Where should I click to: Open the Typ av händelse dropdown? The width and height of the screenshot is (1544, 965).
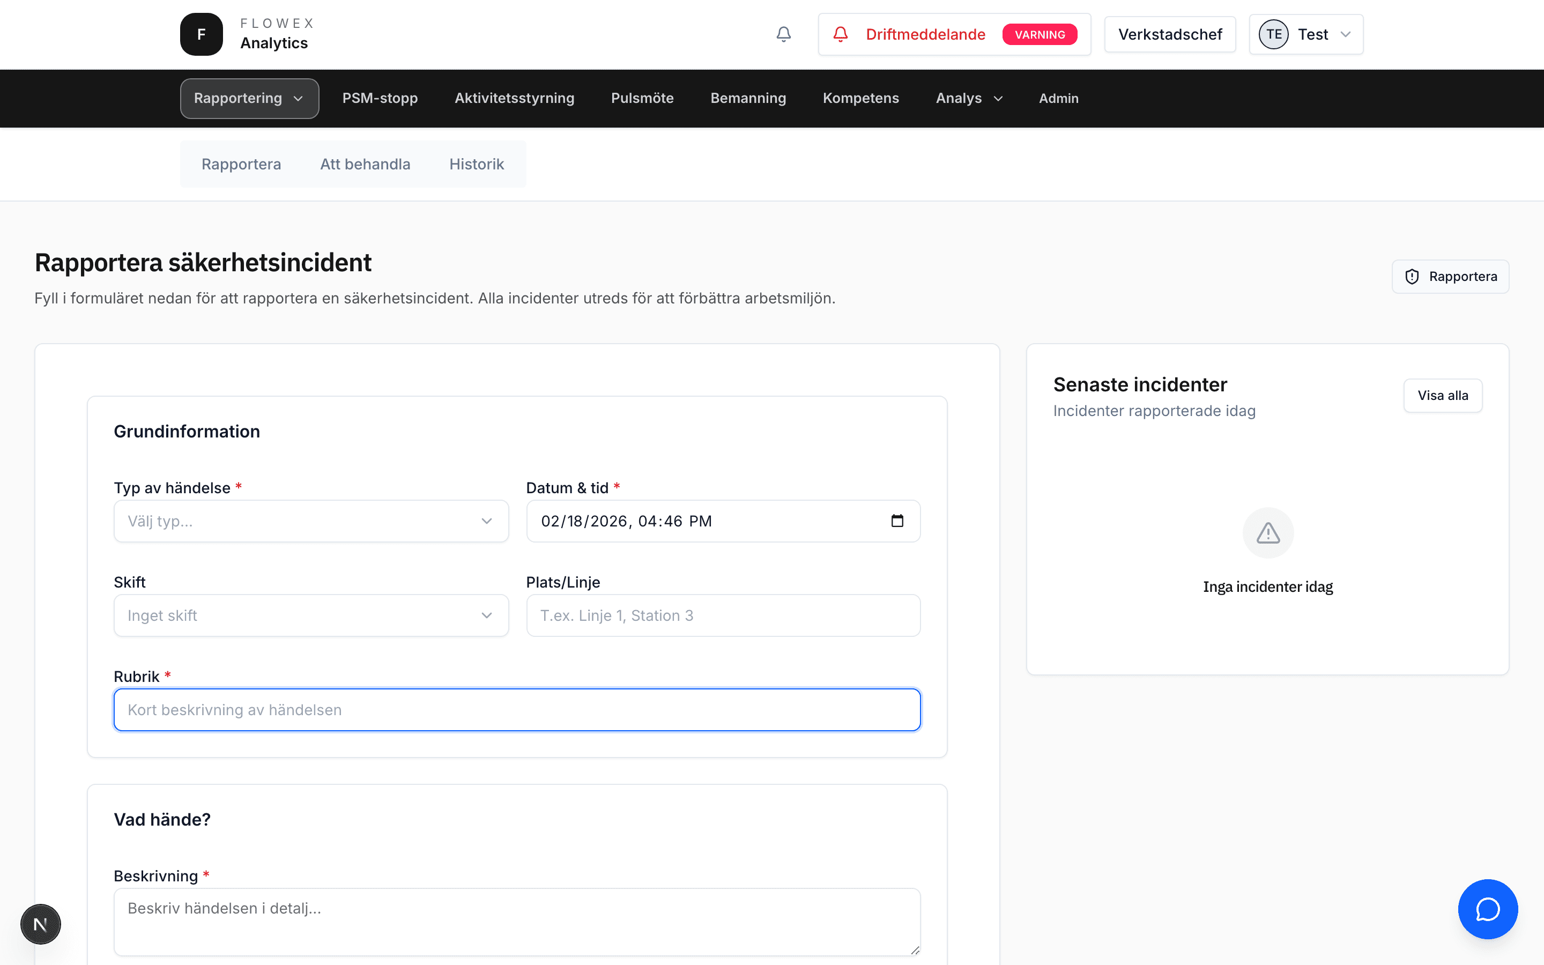(x=311, y=521)
